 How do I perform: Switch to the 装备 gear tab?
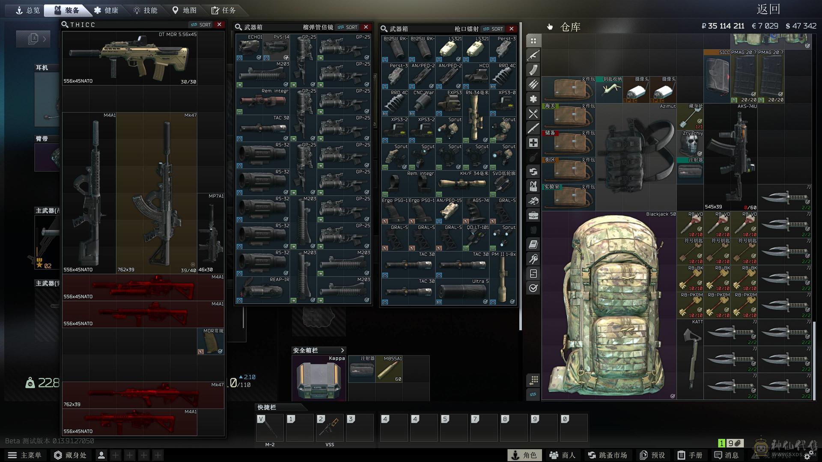[x=67, y=10]
